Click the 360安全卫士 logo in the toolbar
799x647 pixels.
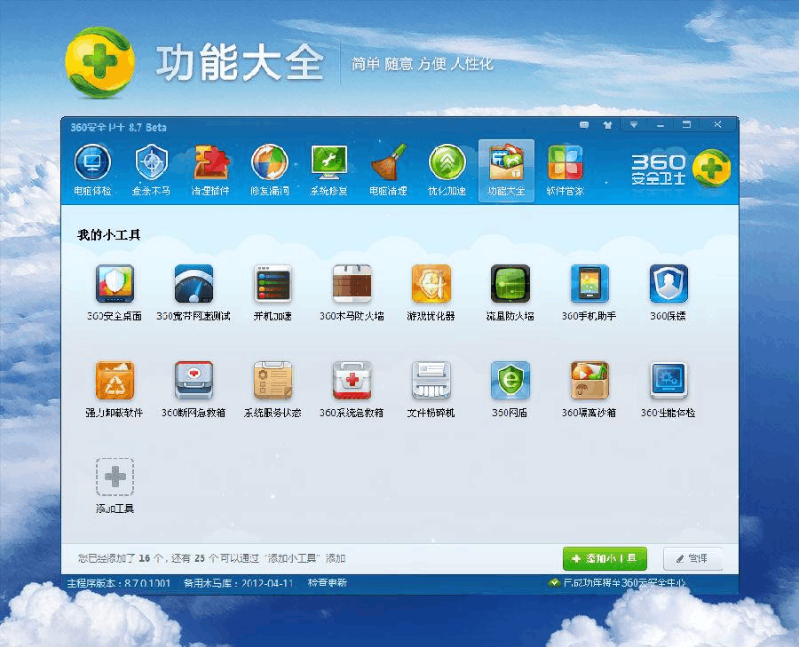click(681, 170)
